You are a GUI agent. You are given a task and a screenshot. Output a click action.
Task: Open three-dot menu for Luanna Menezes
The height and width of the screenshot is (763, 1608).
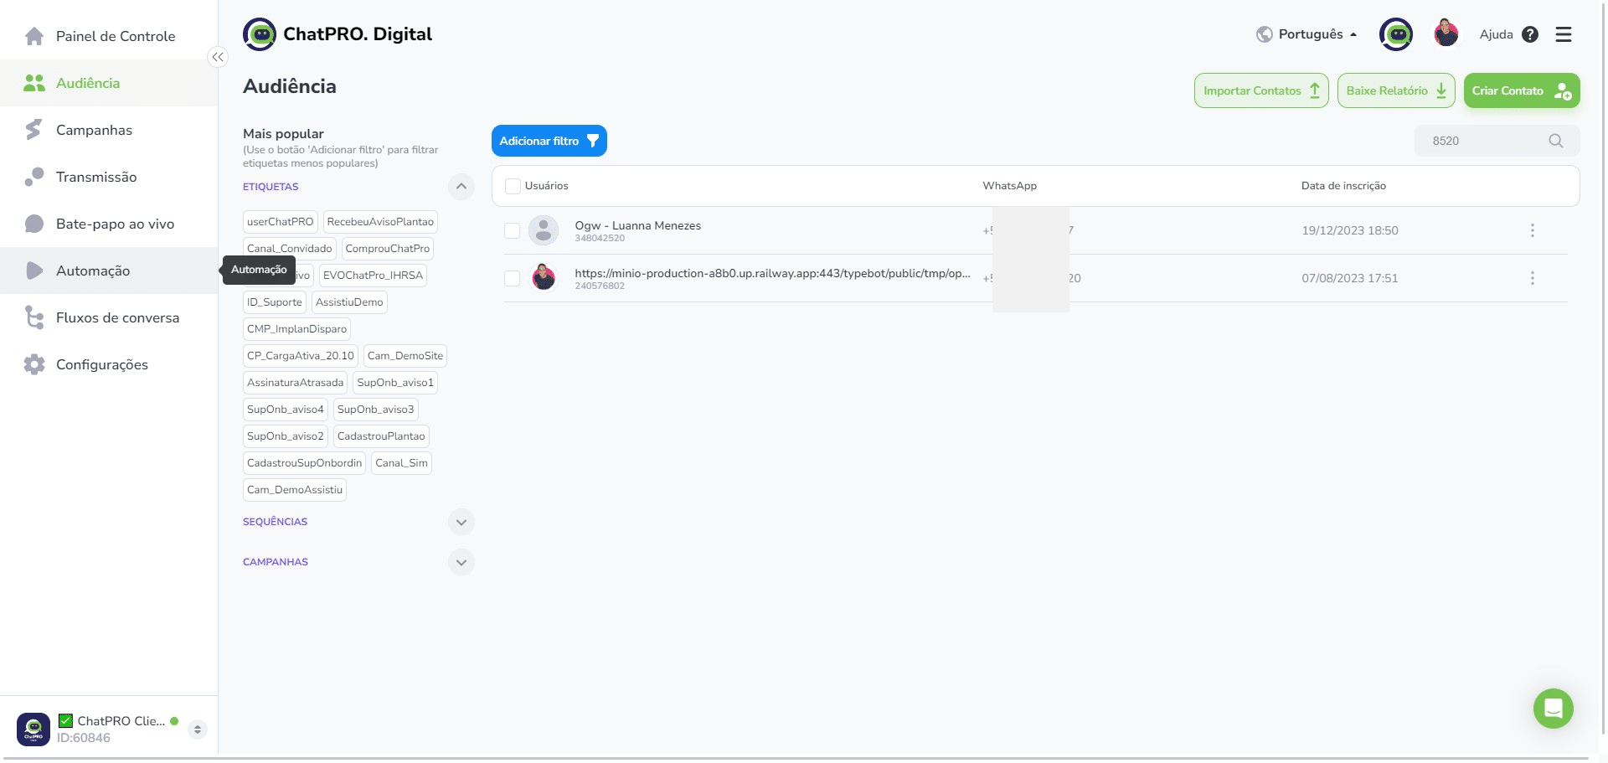point(1533,230)
